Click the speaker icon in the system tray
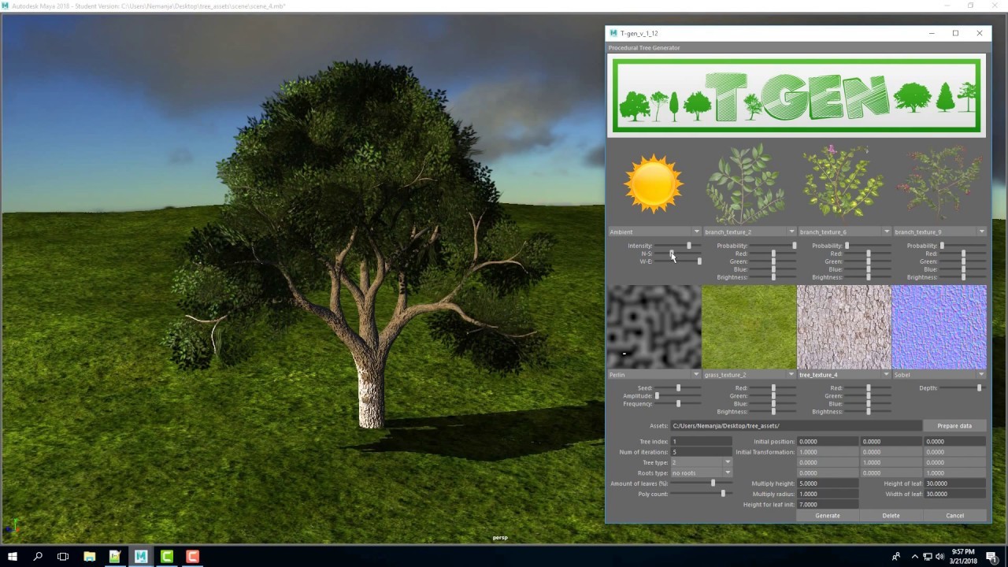This screenshot has height=567, width=1008. 942,557
